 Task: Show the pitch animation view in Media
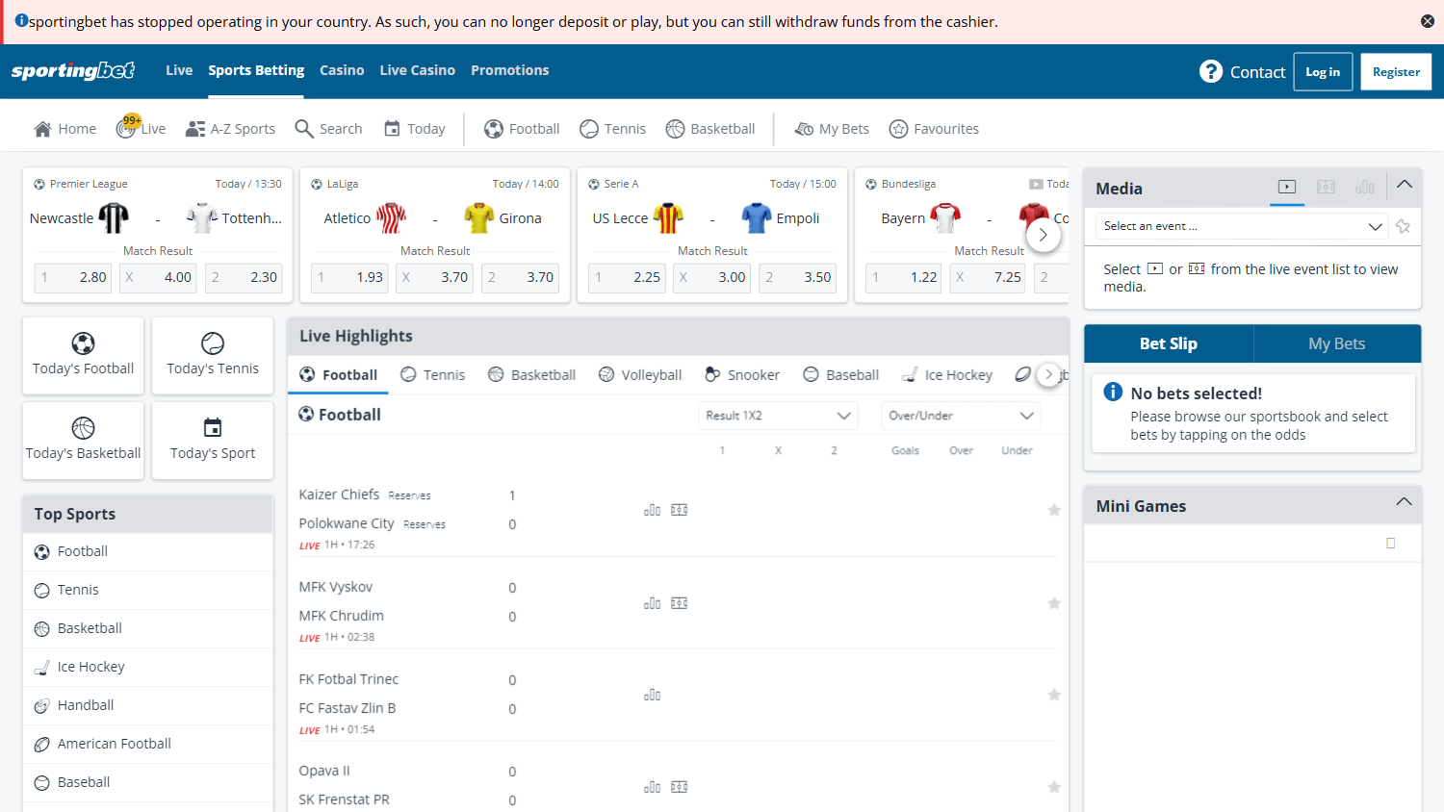(x=1326, y=187)
